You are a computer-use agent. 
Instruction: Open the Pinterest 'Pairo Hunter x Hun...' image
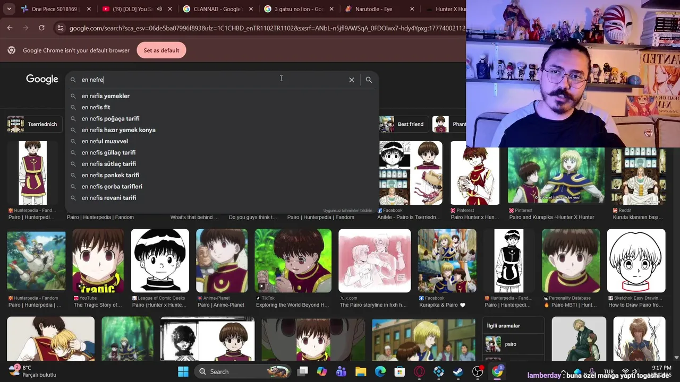click(x=475, y=173)
